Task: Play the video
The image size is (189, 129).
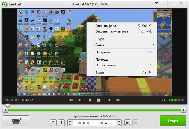Action: coord(90,100)
